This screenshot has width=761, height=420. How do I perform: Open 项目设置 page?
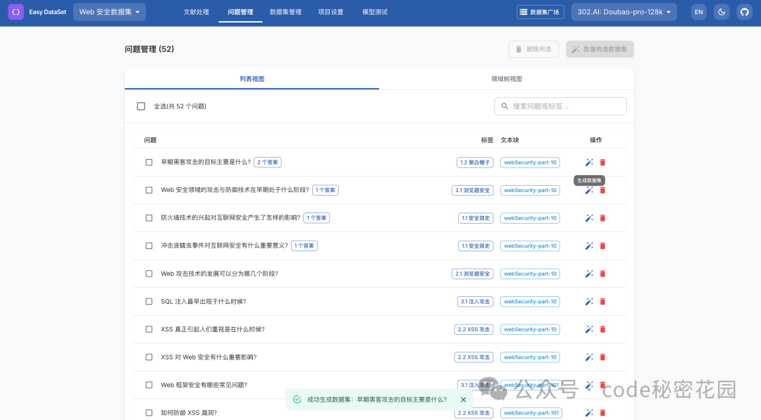pyautogui.click(x=330, y=12)
